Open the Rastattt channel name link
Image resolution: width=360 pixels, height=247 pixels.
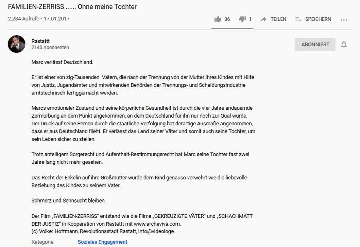40,41
